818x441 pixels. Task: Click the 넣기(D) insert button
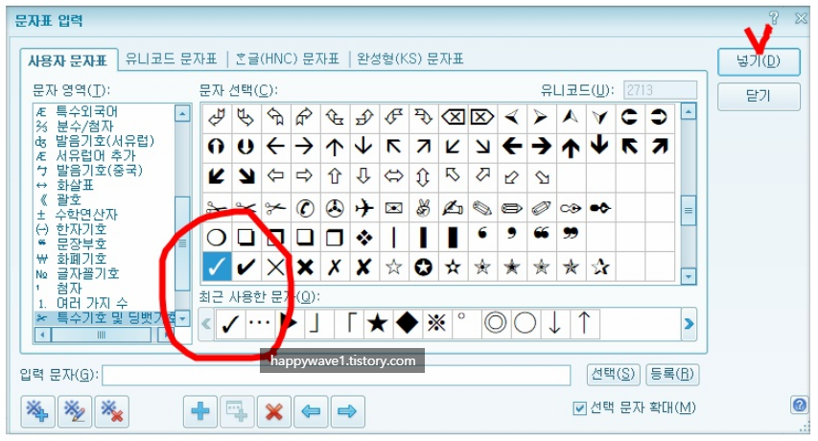(x=759, y=61)
